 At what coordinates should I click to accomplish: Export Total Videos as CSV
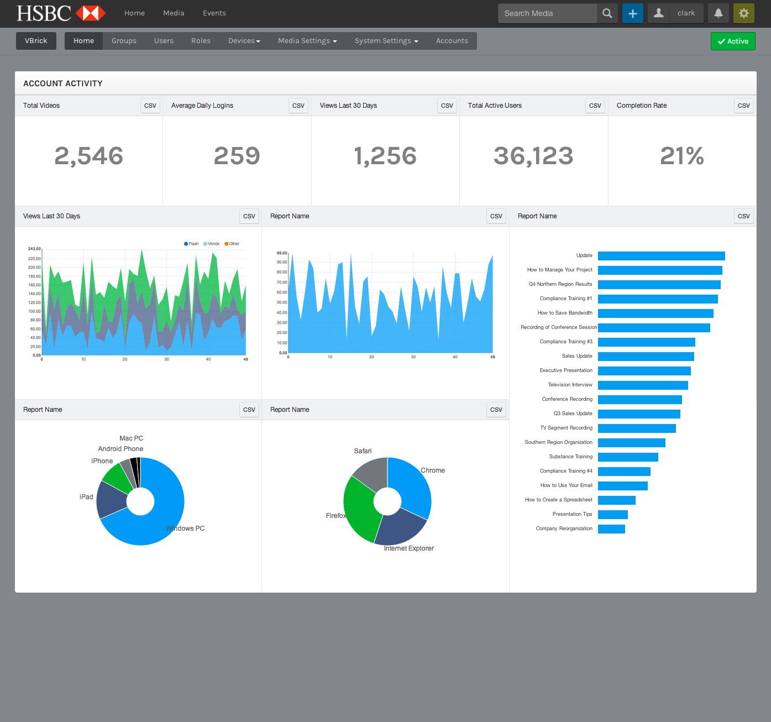click(150, 106)
